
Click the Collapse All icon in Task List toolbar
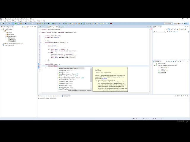coord(182,29)
